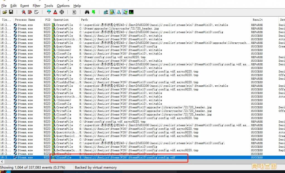Toggle Autoscroll in the toolbar

tap(30, 12)
